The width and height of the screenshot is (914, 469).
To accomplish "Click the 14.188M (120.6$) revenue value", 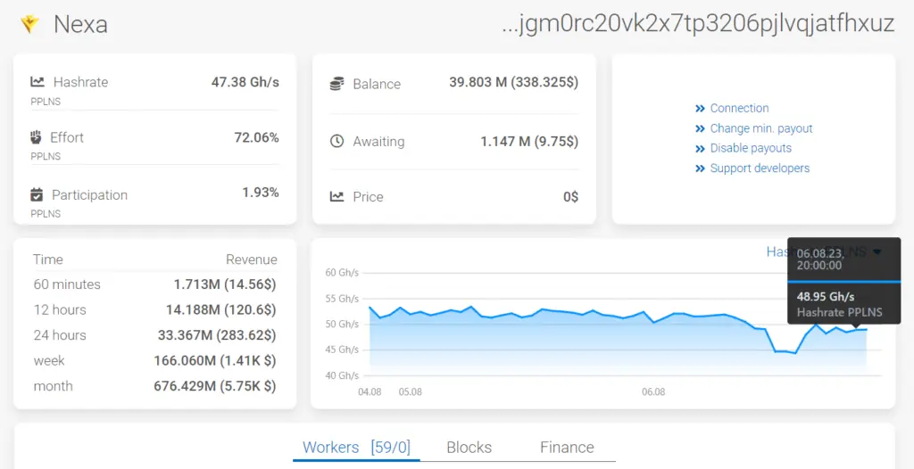I will click(221, 310).
